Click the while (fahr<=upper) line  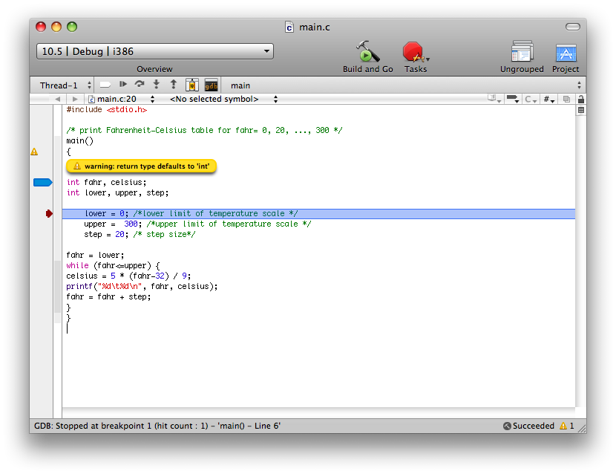click(x=113, y=265)
